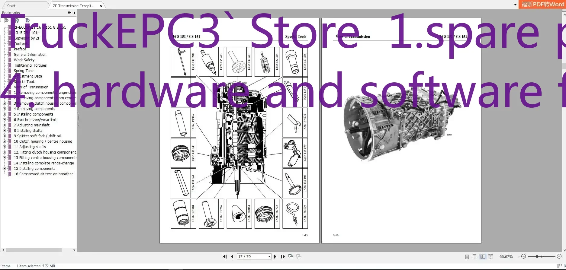Image resolution: width=566 pixels, height=270 pixels.
Task: Click bookmark icon beside Preface
Action: coord(10,49)
